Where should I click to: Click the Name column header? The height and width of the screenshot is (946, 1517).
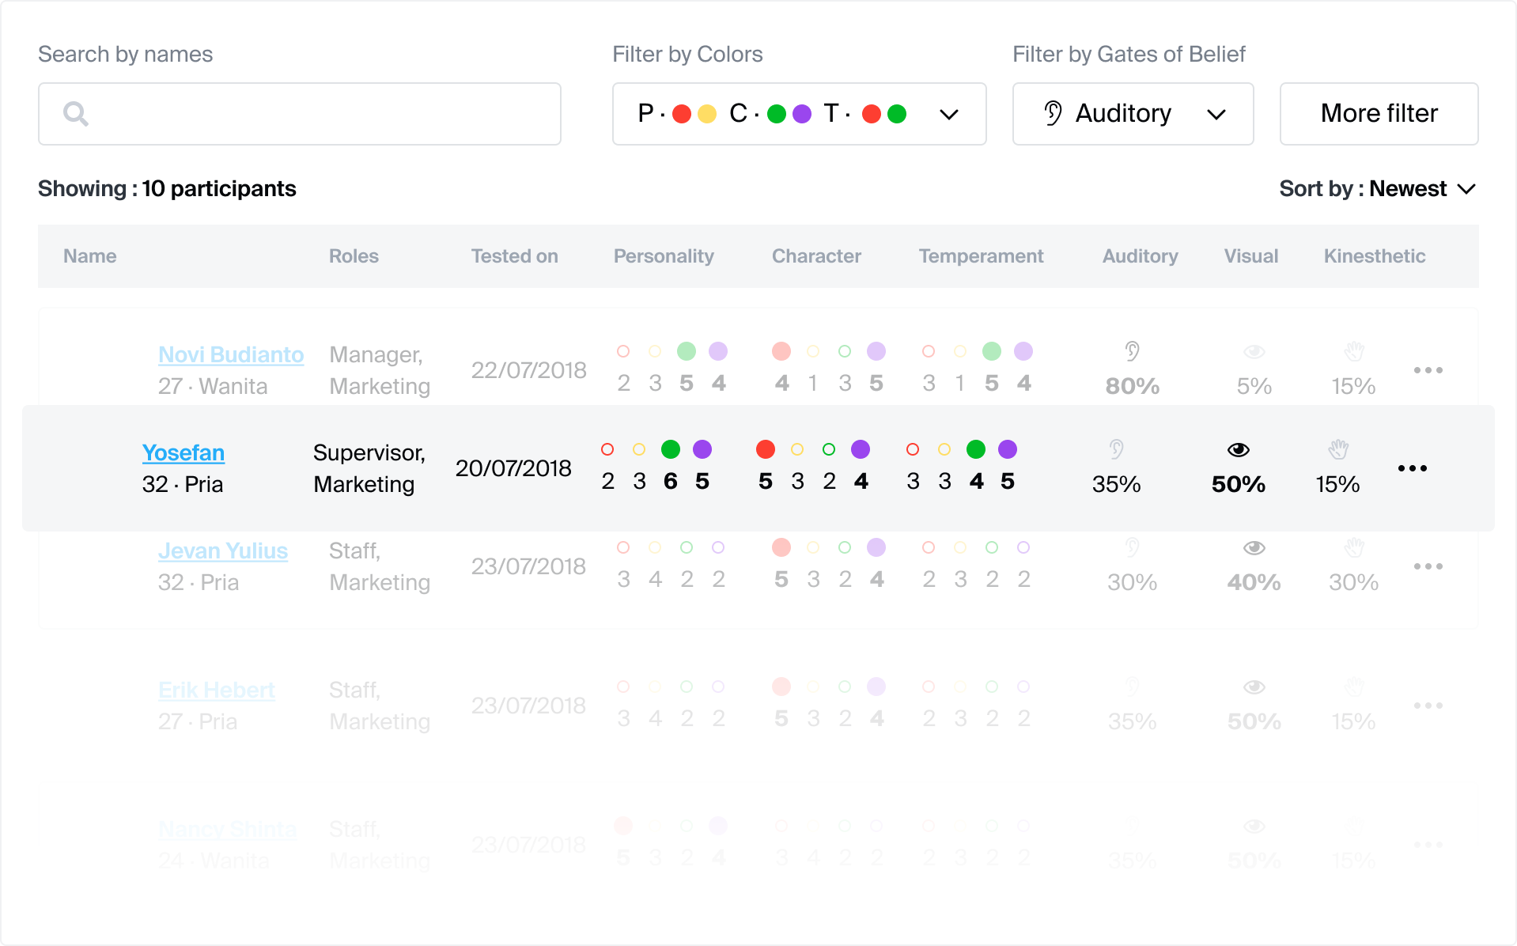coord(90,256)
